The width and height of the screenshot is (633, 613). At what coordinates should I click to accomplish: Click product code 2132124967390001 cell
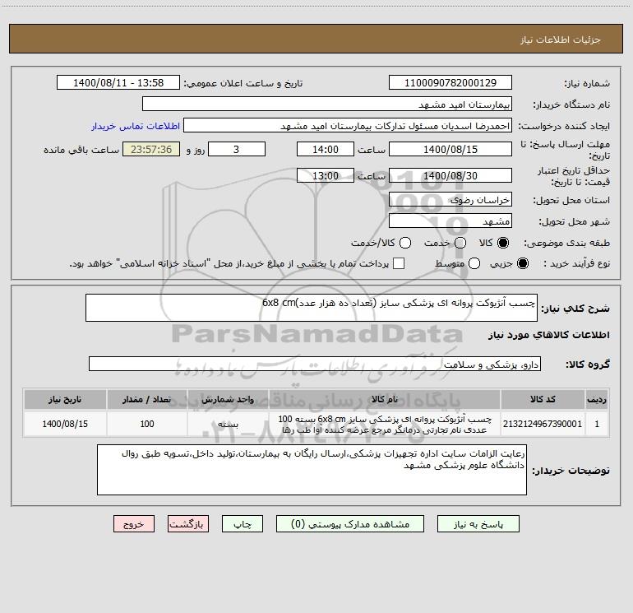pyautogui.click(x=543, y=424)
